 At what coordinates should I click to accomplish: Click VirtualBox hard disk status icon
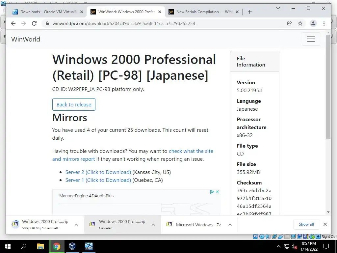[x=255, y=237]
